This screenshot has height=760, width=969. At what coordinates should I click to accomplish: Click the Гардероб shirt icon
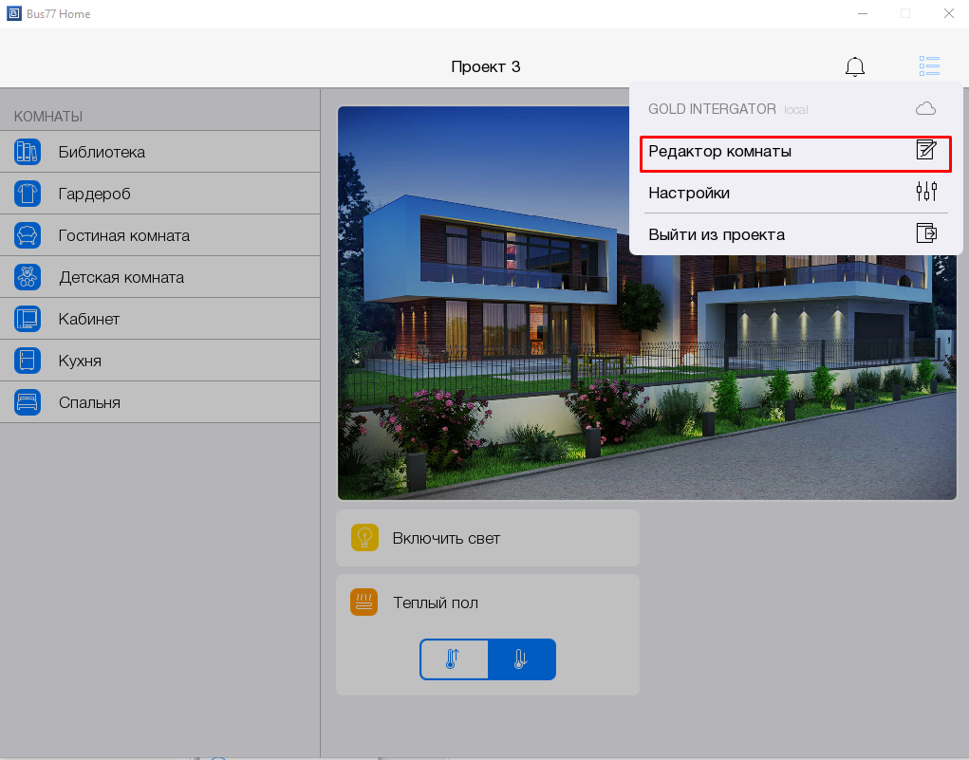pos(28,194)
